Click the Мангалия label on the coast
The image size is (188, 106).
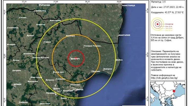click(x=124, y=35)
